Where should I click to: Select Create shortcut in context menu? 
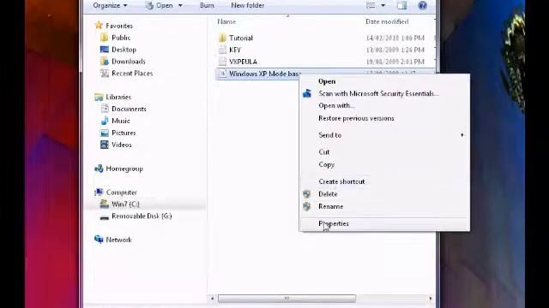[x=341, y=181]
